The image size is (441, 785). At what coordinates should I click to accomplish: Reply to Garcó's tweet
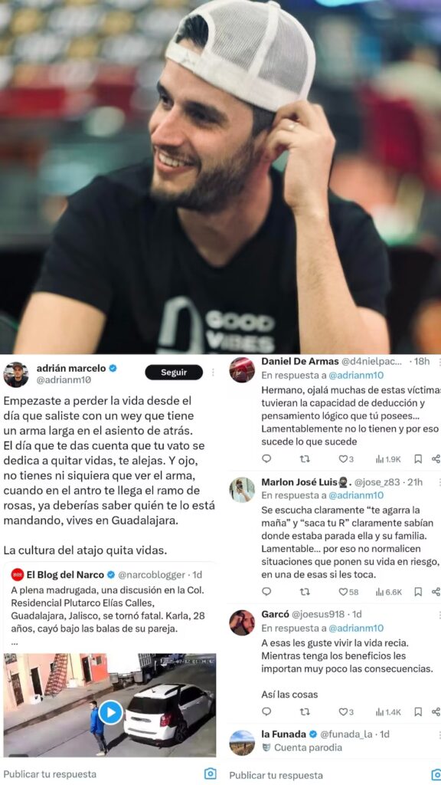click(x=266, y=711)
